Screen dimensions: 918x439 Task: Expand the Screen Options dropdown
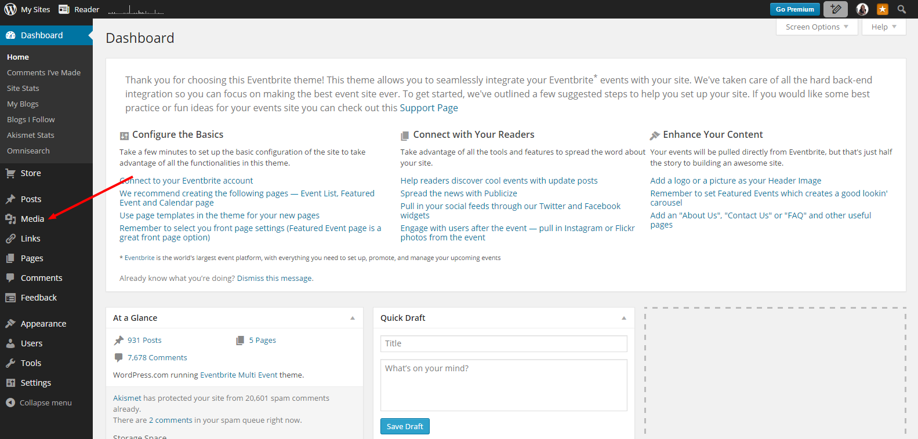pos(817,27)
